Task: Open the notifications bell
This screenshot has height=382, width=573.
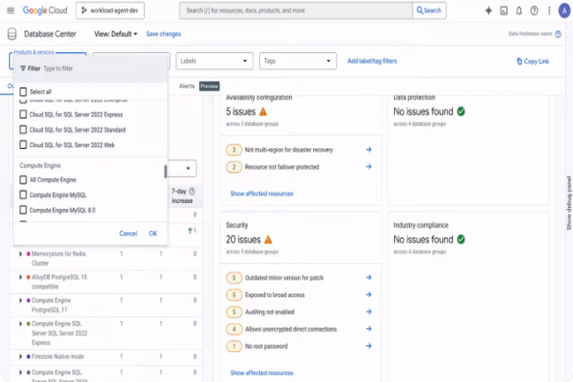Action: (518, 11)
